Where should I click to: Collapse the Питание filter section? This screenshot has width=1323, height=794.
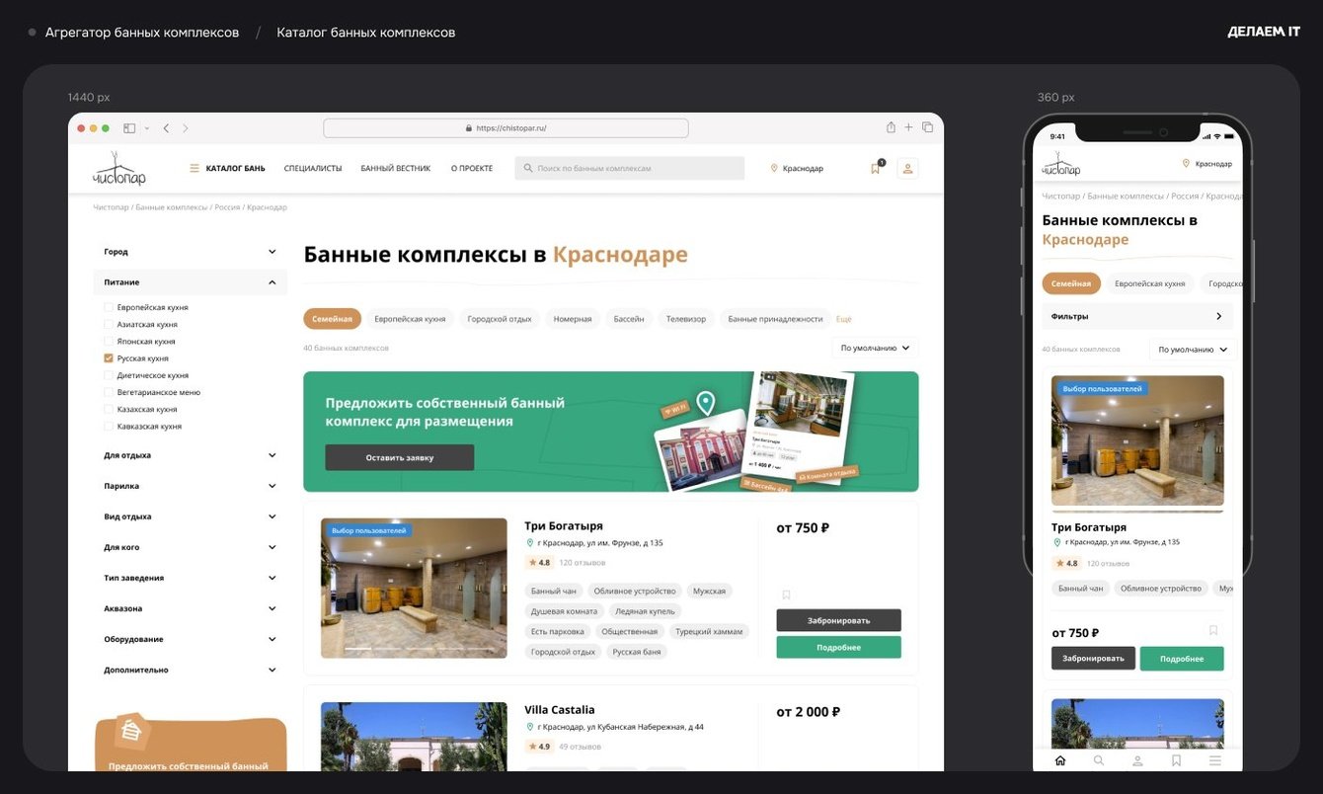pos(190,282)
